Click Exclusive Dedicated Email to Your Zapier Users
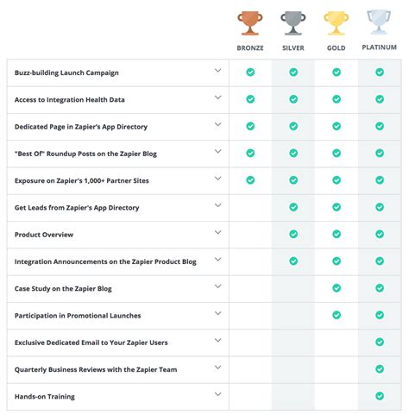 (91, 343)
